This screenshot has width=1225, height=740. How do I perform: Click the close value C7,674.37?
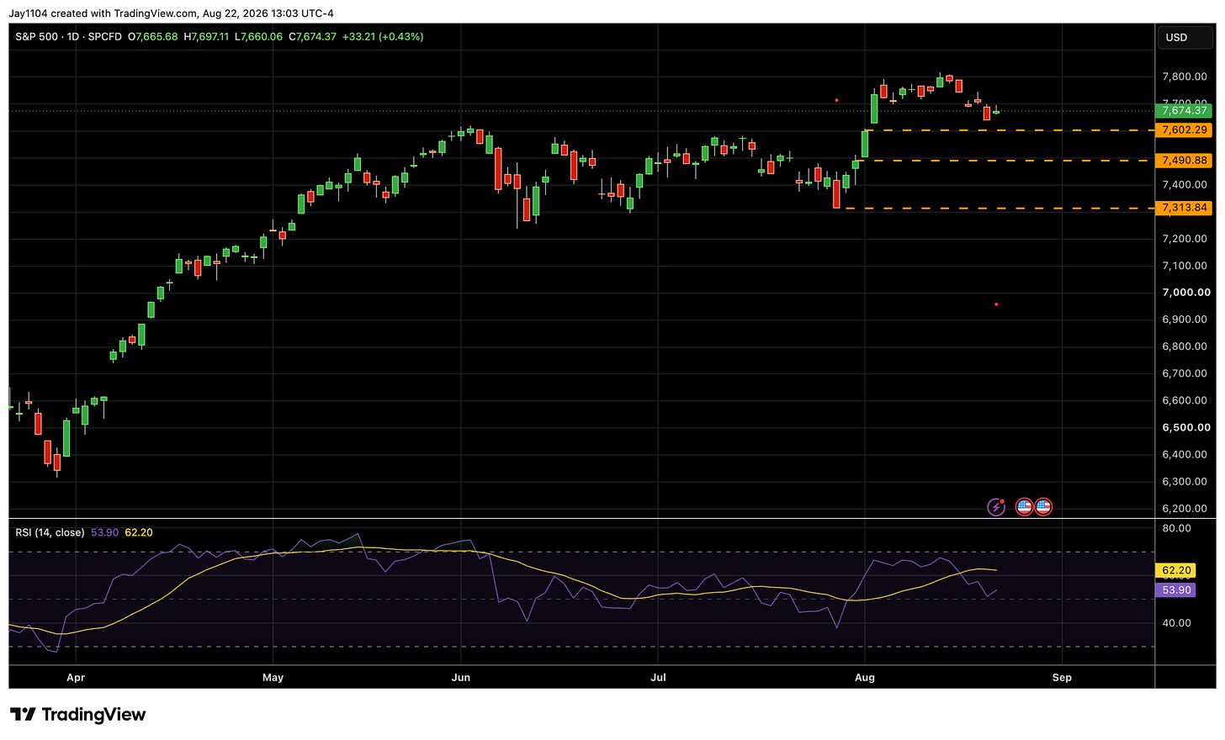click(x=312, y=37)
